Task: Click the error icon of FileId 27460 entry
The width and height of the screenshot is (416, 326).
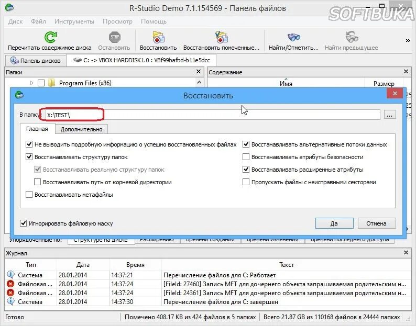Action: click(10, 284)
